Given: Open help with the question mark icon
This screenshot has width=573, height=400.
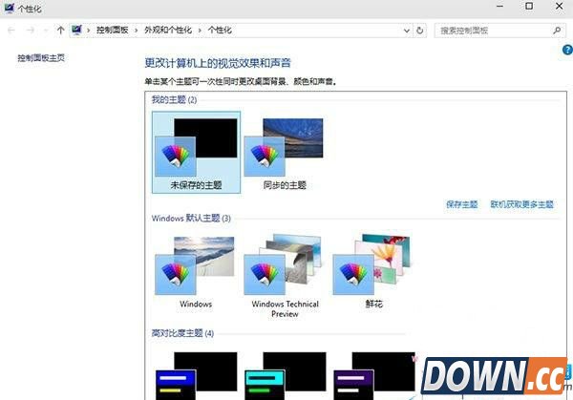Looking at the screenshot, I should pyautogui.click(x=567, y=50).
